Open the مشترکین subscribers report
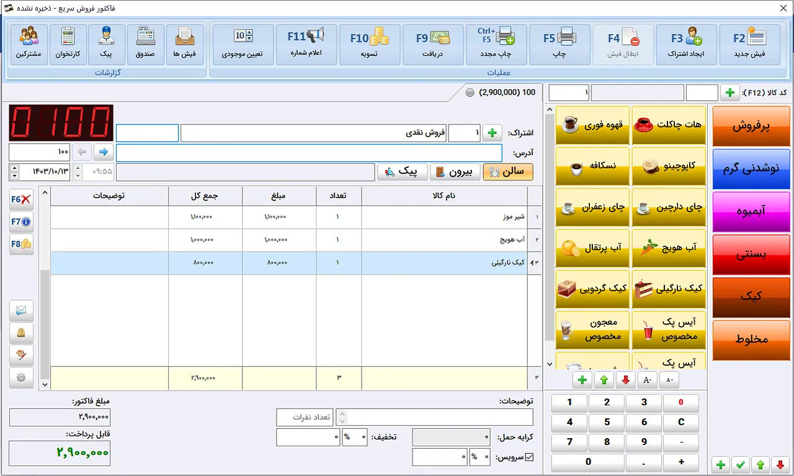Screen dimensions: 794x476 [29, 45]
